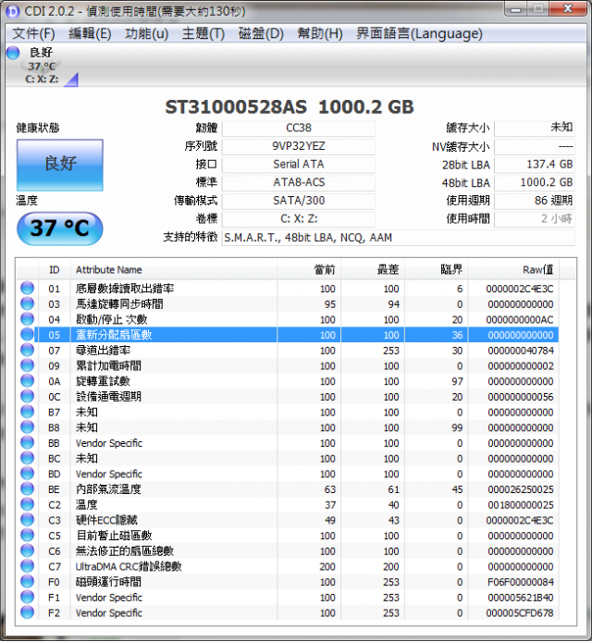This screenshot has width=592, height=642.
Task: Click the standard field ATA8-ACS
Action: point(299,182)
